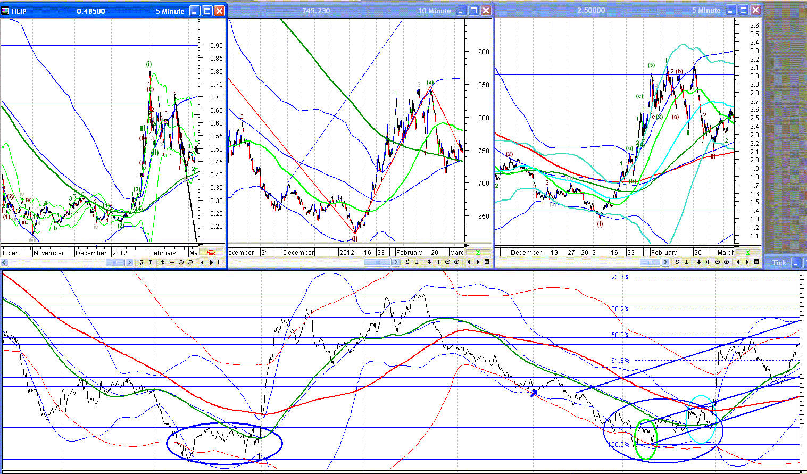807x474 pixels.
Task: Step forward with right triangle in right chart
Action: tap(747, 262)
